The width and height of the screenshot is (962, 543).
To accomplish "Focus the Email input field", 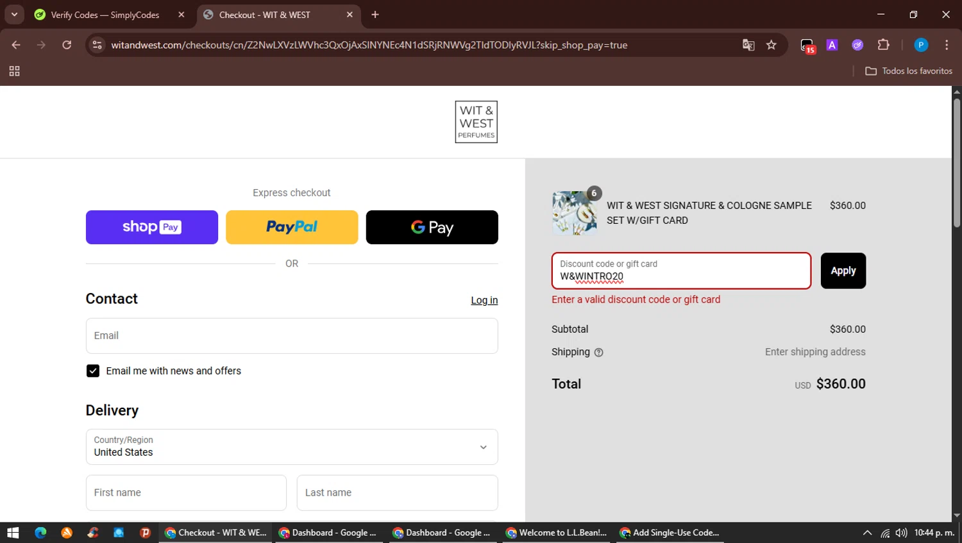I will (x=292, y=336).
